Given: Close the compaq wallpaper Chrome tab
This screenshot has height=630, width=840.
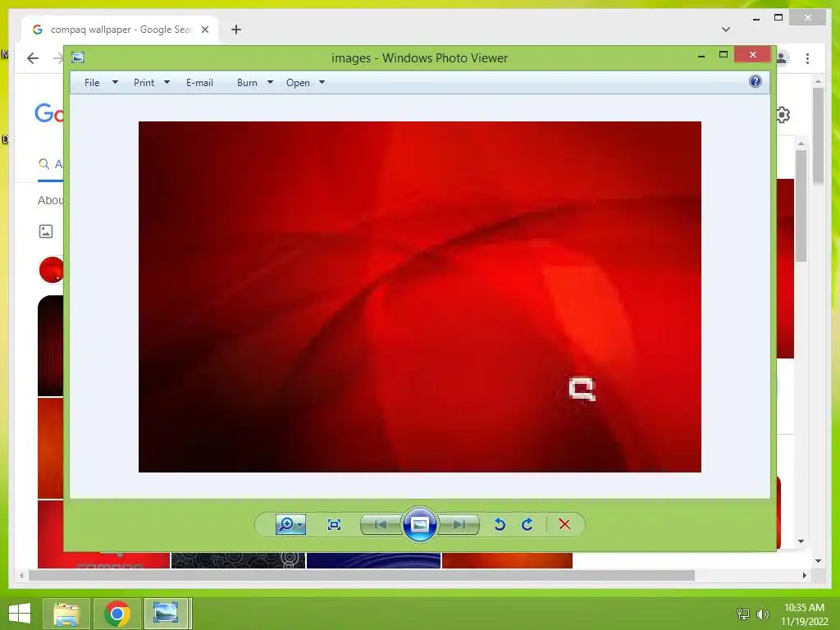Looking at the screenshot, I should 204,30.
